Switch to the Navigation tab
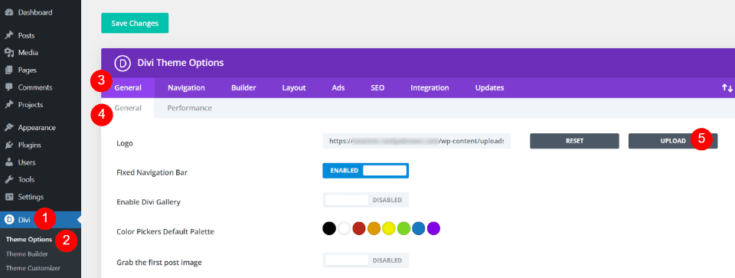Screen dimensions: 735x278 186,87
